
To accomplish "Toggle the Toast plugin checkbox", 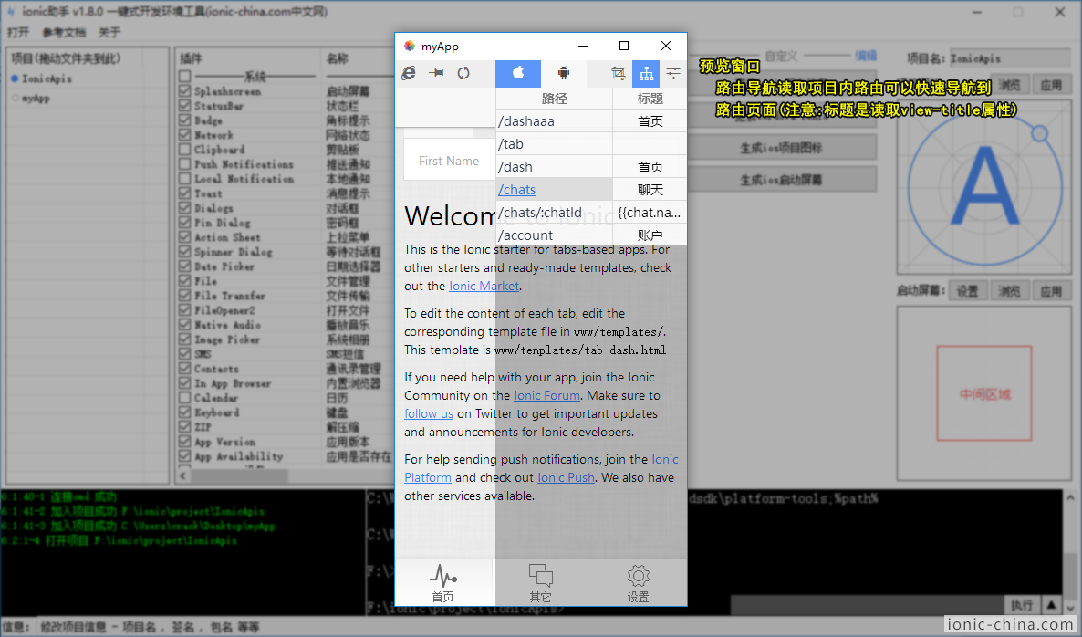I will 185,193.
